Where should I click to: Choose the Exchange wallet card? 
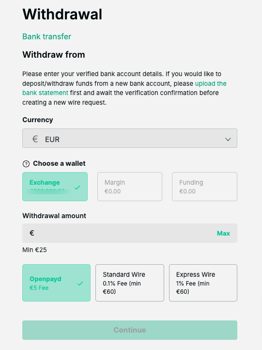click(55, 187)
